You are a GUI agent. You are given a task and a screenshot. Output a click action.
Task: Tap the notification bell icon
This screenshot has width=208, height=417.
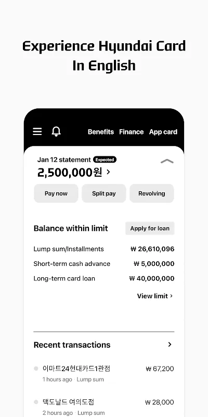point(56,131)
